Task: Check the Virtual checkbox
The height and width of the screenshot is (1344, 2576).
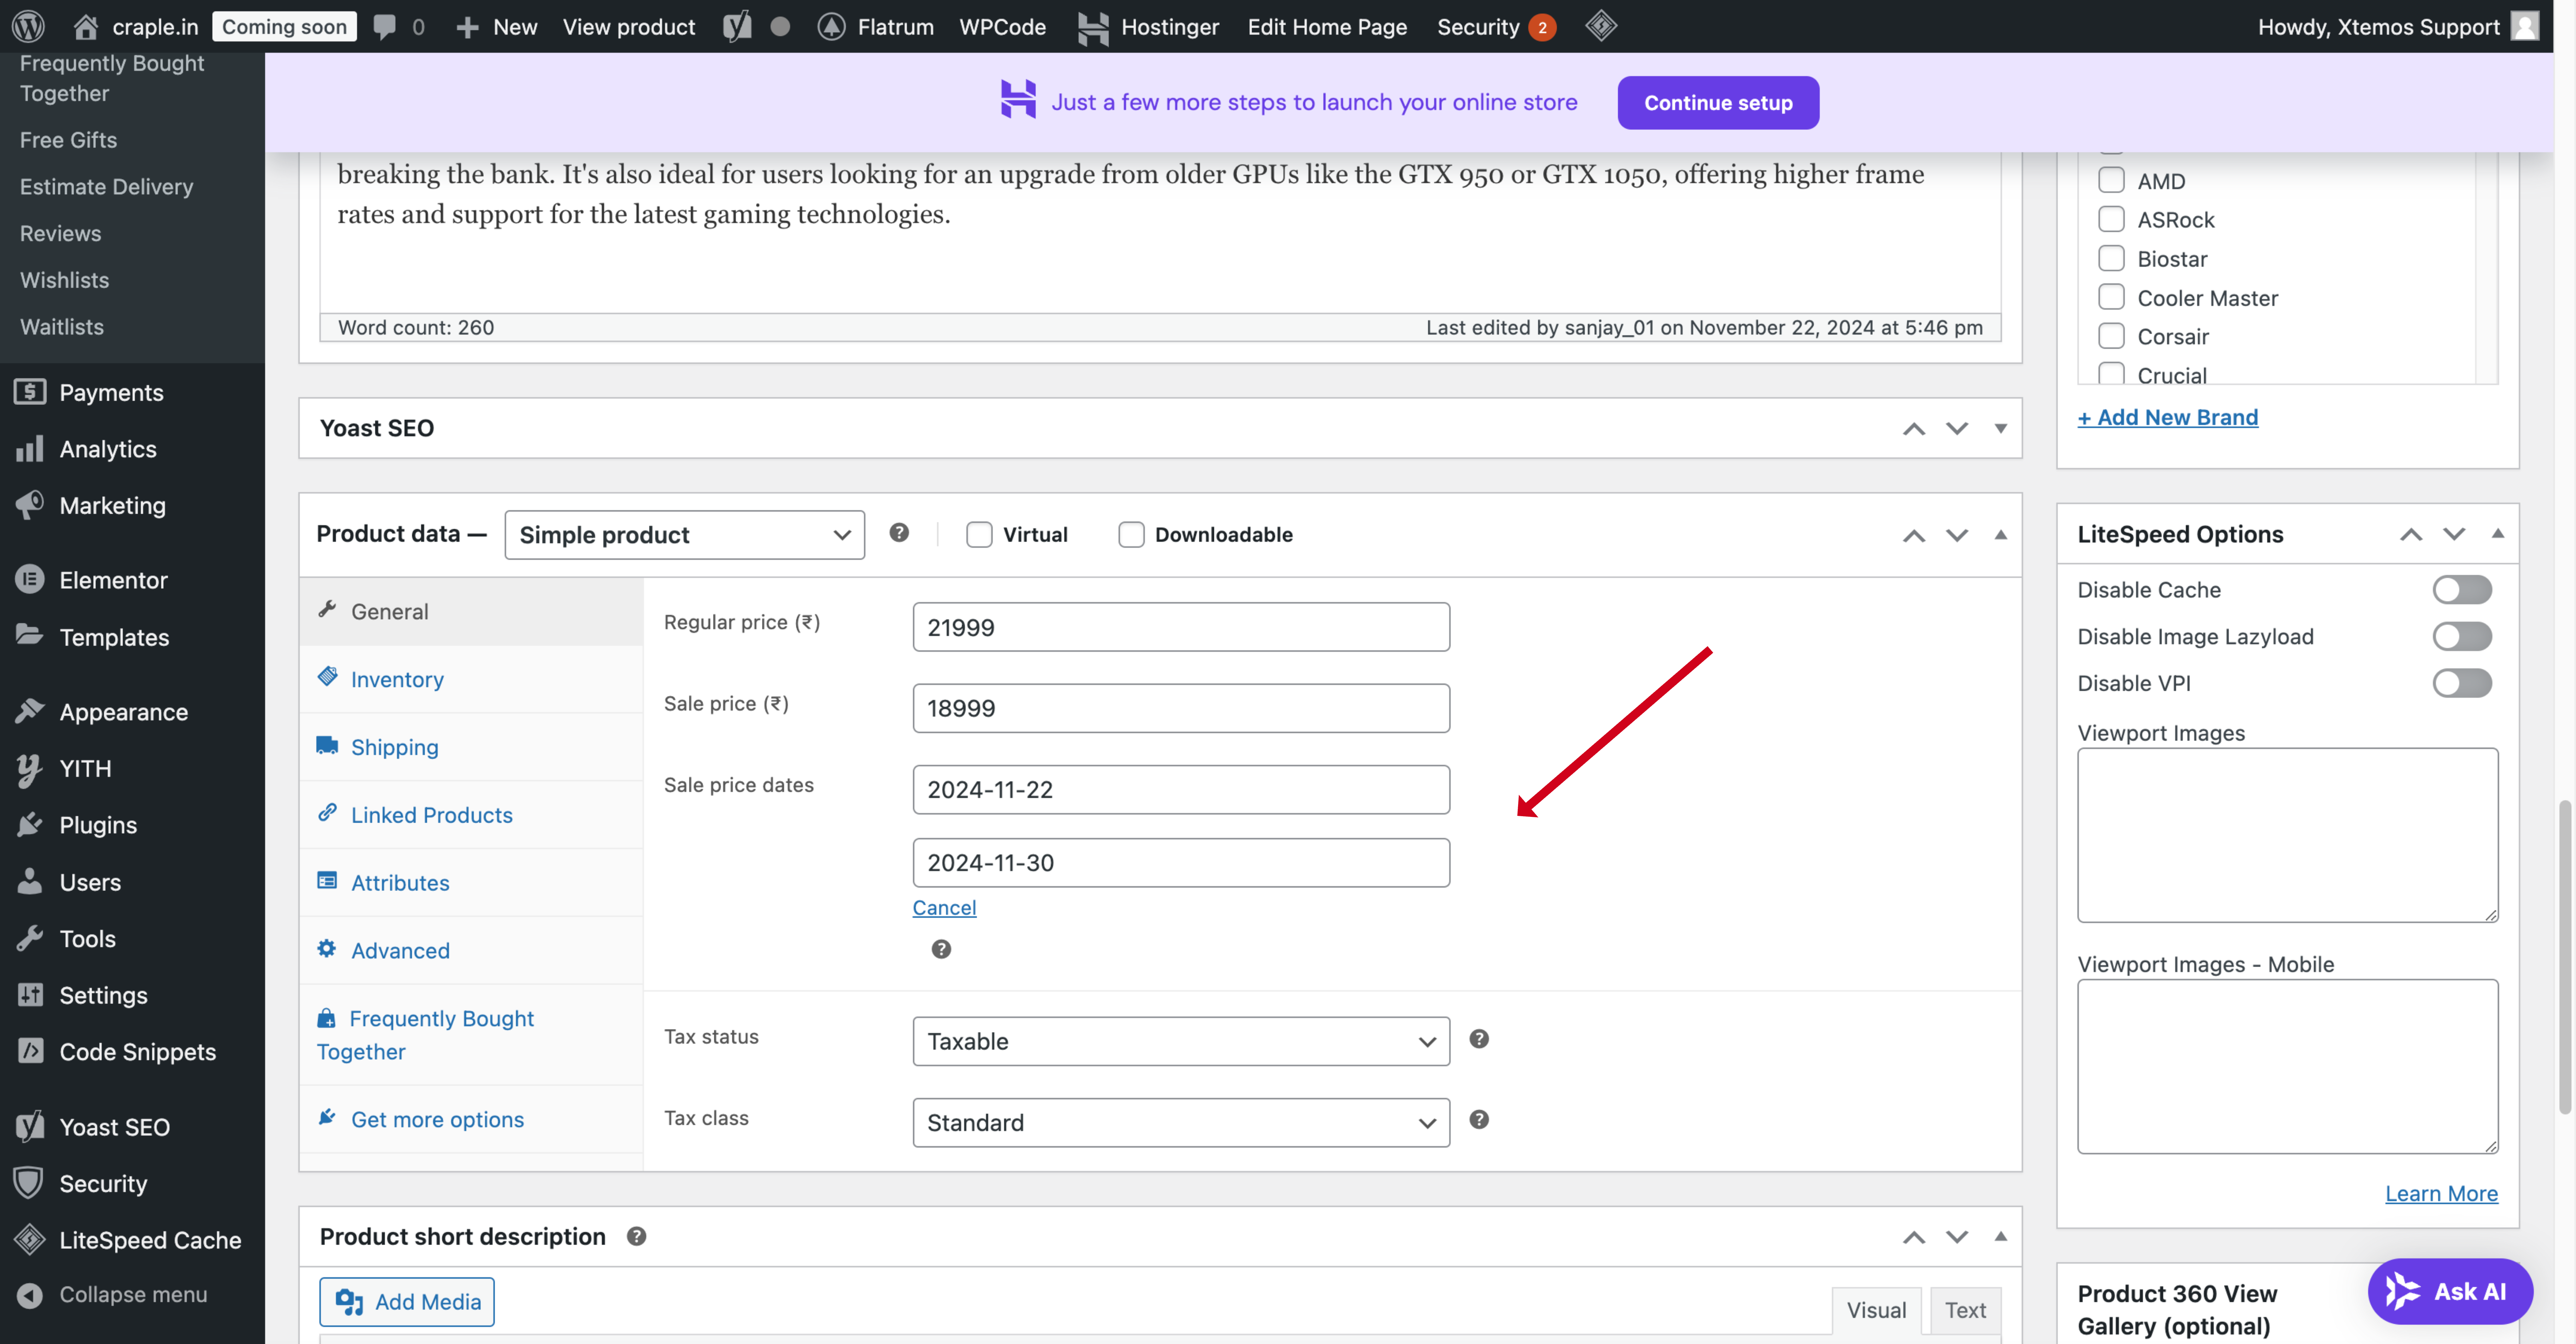Action: pyautogui.click(x=979, y=534)
